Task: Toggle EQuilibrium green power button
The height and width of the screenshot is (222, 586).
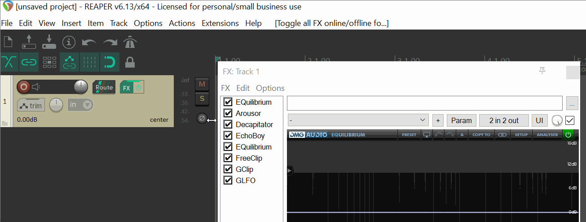Action: pyautogui.click(x=568, y=134)
